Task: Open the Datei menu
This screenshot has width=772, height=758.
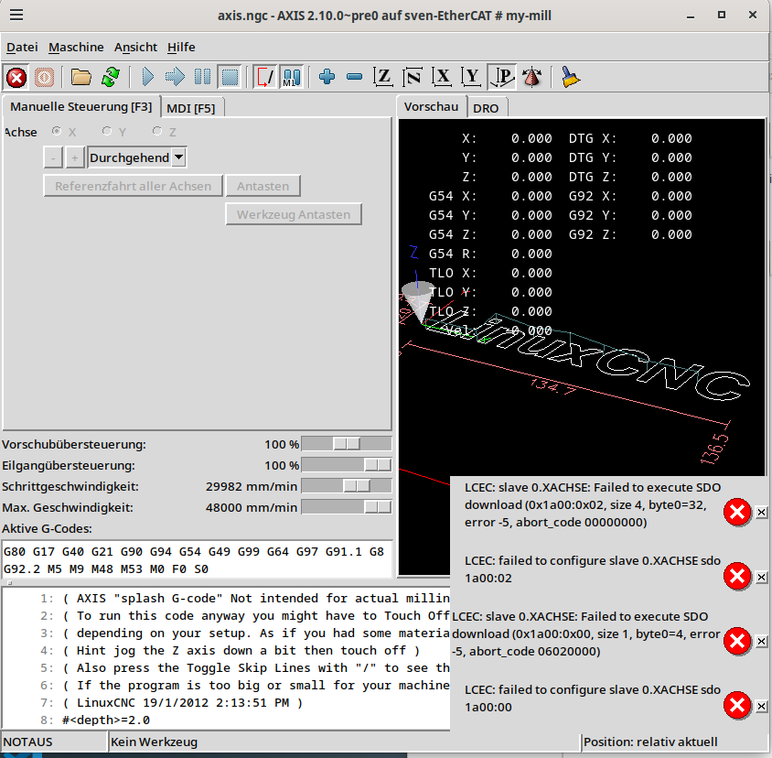Action: [22, 48]
